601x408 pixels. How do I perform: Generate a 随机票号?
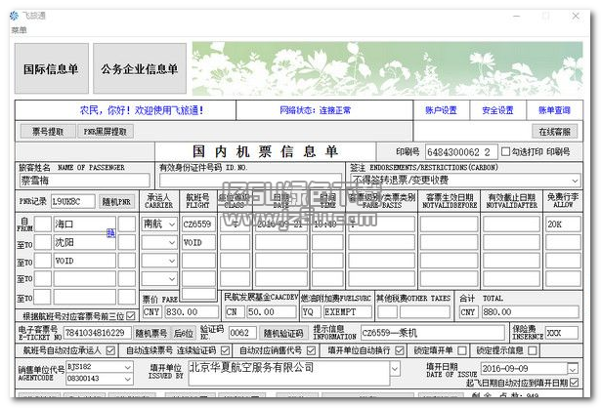pos(151,333)
